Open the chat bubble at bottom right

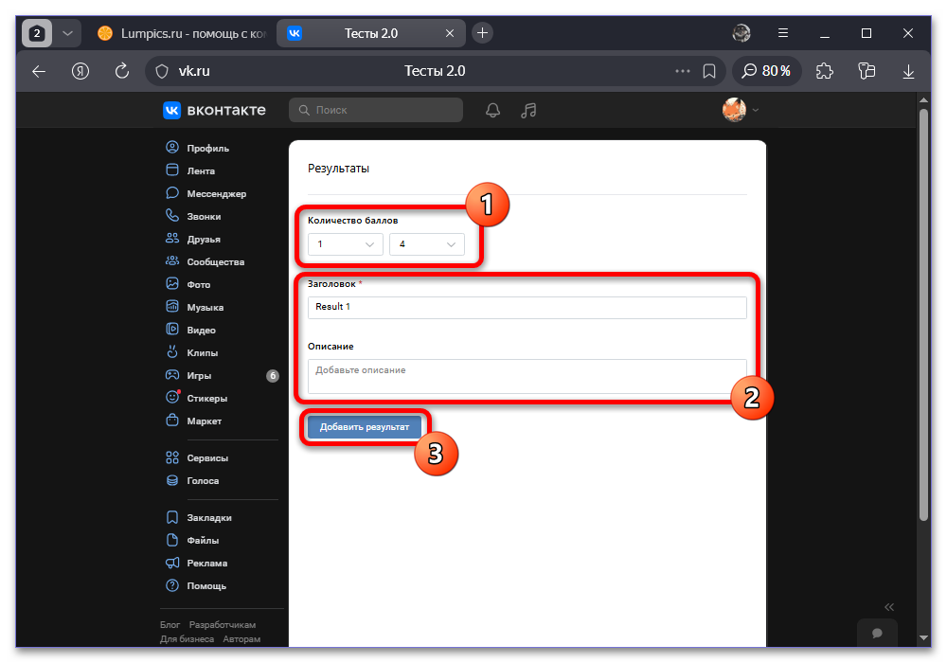tap(877, 633)
